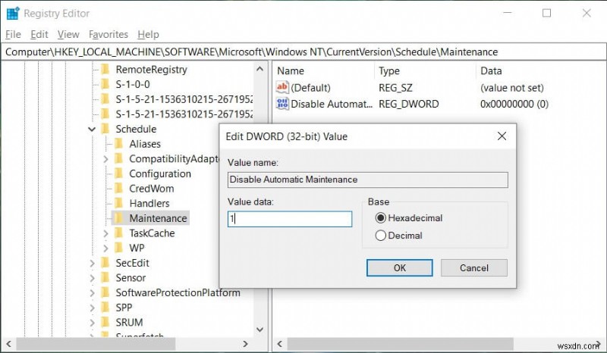Open the Help menu
Viewport: 607px width, 353px height.
[148, 34]
